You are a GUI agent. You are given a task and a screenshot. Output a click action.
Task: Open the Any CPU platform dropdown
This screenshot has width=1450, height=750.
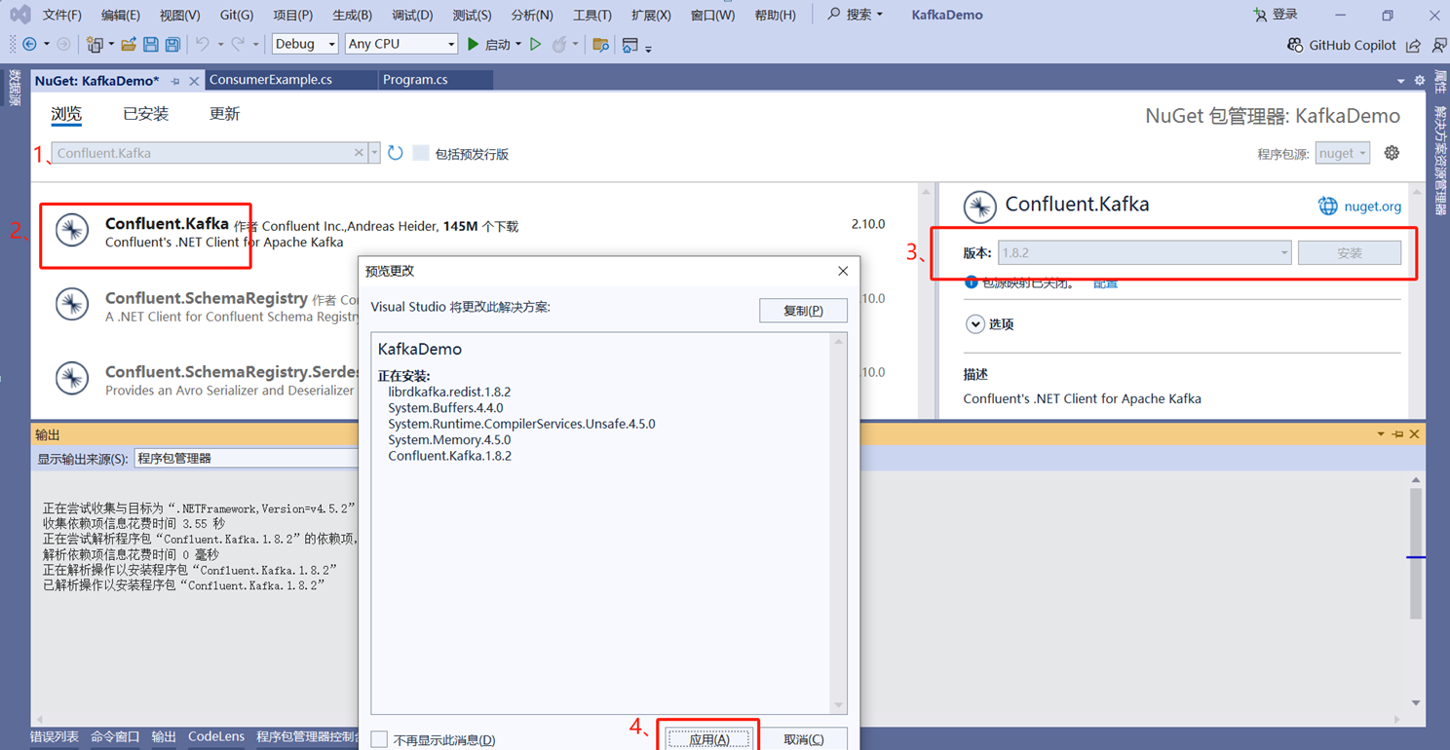click(x=401, y=44)
